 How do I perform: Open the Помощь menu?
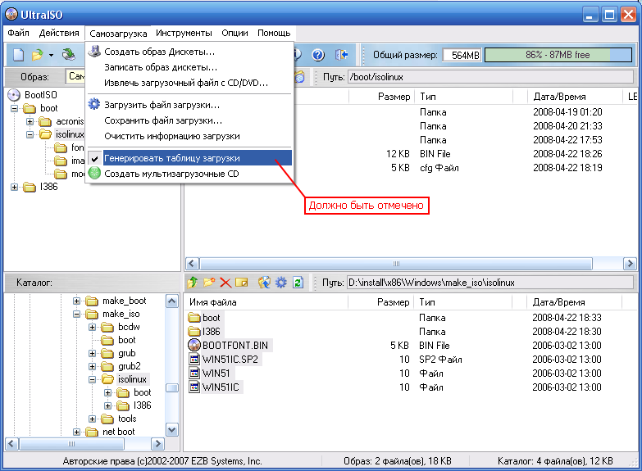pyautogui.click(x=274, y=33)
